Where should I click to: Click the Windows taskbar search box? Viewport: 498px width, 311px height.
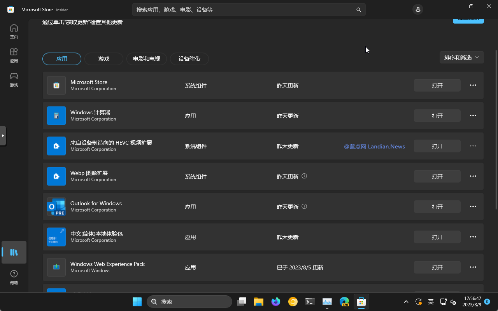pyautogui.click(x=189, y=302)
